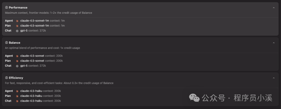The height and width of the screenshot is (109, 281).
Task: Click the Efficiency section header icon
Action: pos(7,78)
